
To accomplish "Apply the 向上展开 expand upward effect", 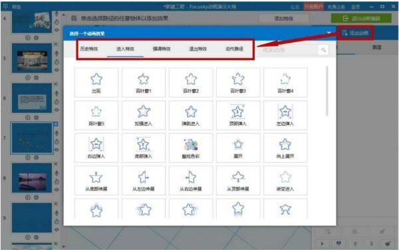I will coord(285,148).
